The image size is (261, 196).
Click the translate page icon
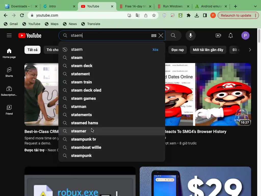pos(137,15)
